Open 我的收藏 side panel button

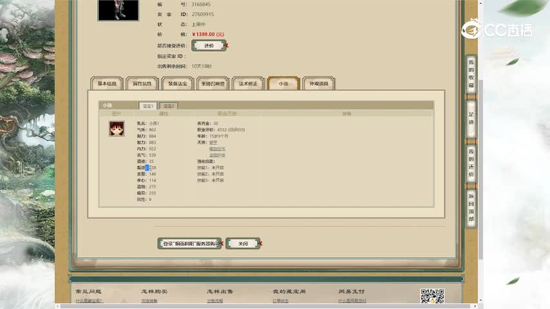click(x=471, y=74)
